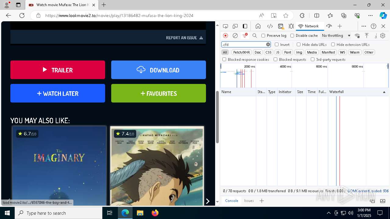The image size is (390, 219).
Task: Select the Media filter type
Action: coord(312,52)
